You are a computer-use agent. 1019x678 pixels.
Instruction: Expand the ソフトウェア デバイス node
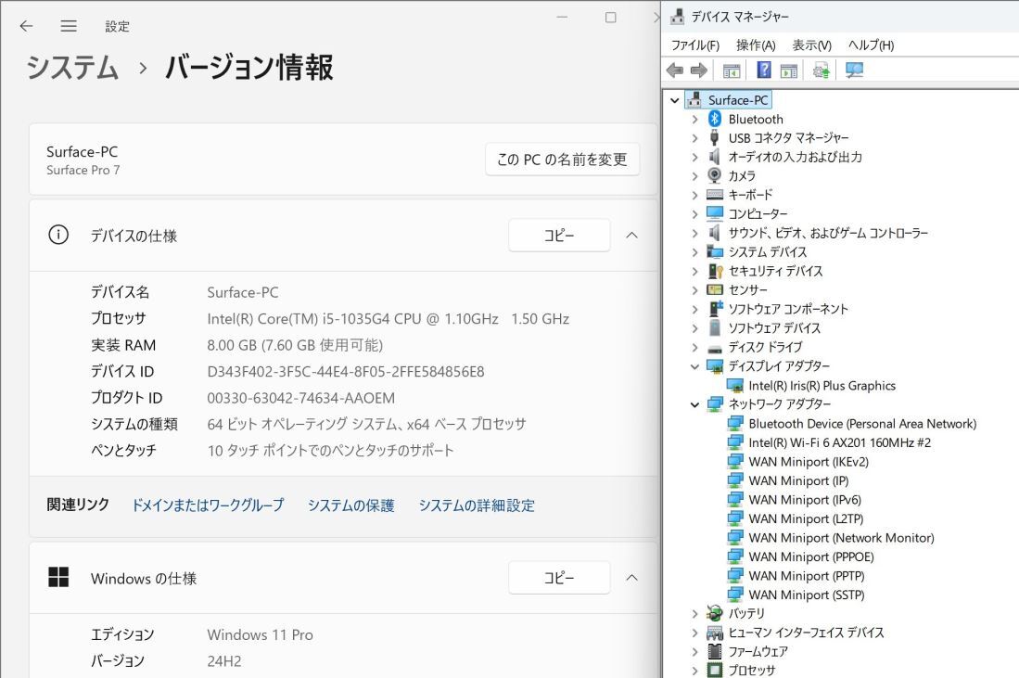(694, 327)
